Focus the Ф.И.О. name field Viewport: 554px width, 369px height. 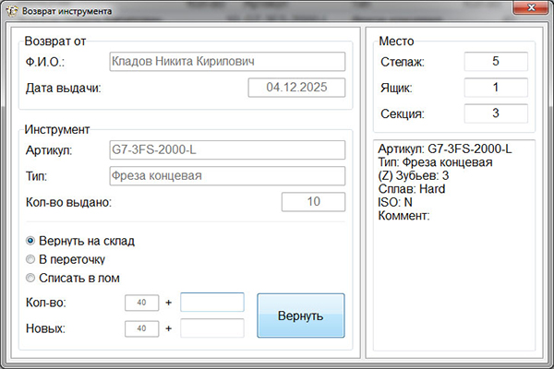click(x=227, y=62)
